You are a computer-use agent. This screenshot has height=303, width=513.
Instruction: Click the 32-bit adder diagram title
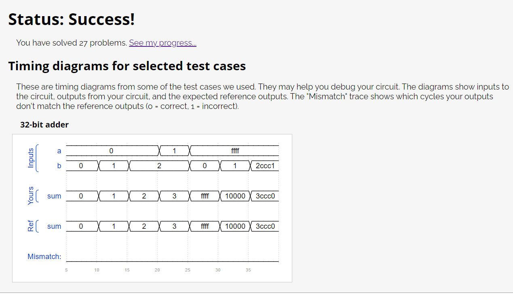[44, 125]
